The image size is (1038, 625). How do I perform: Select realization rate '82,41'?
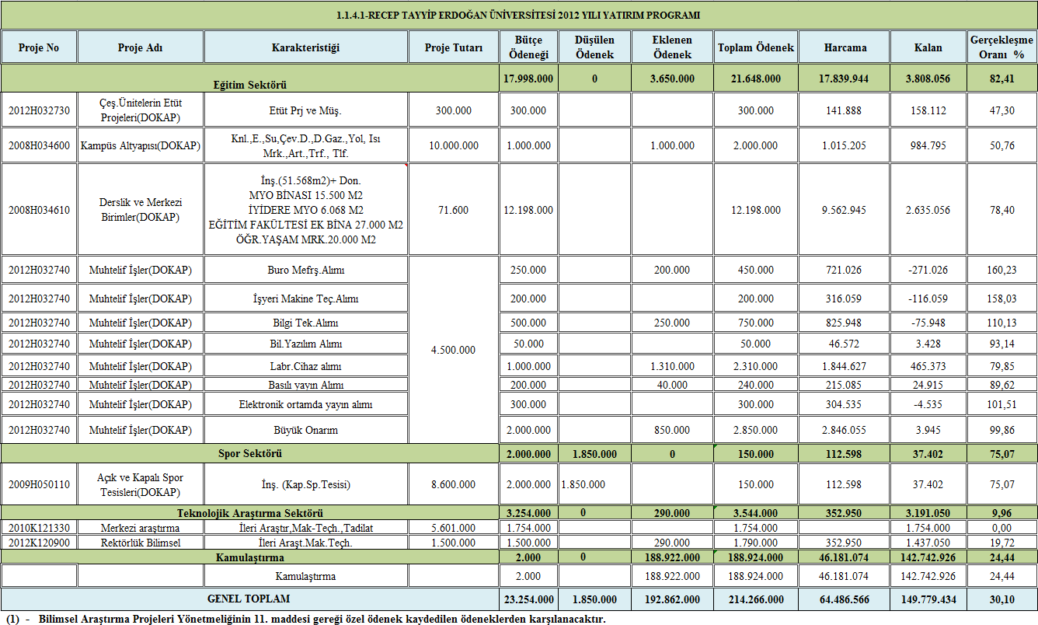coord(1001,79)
